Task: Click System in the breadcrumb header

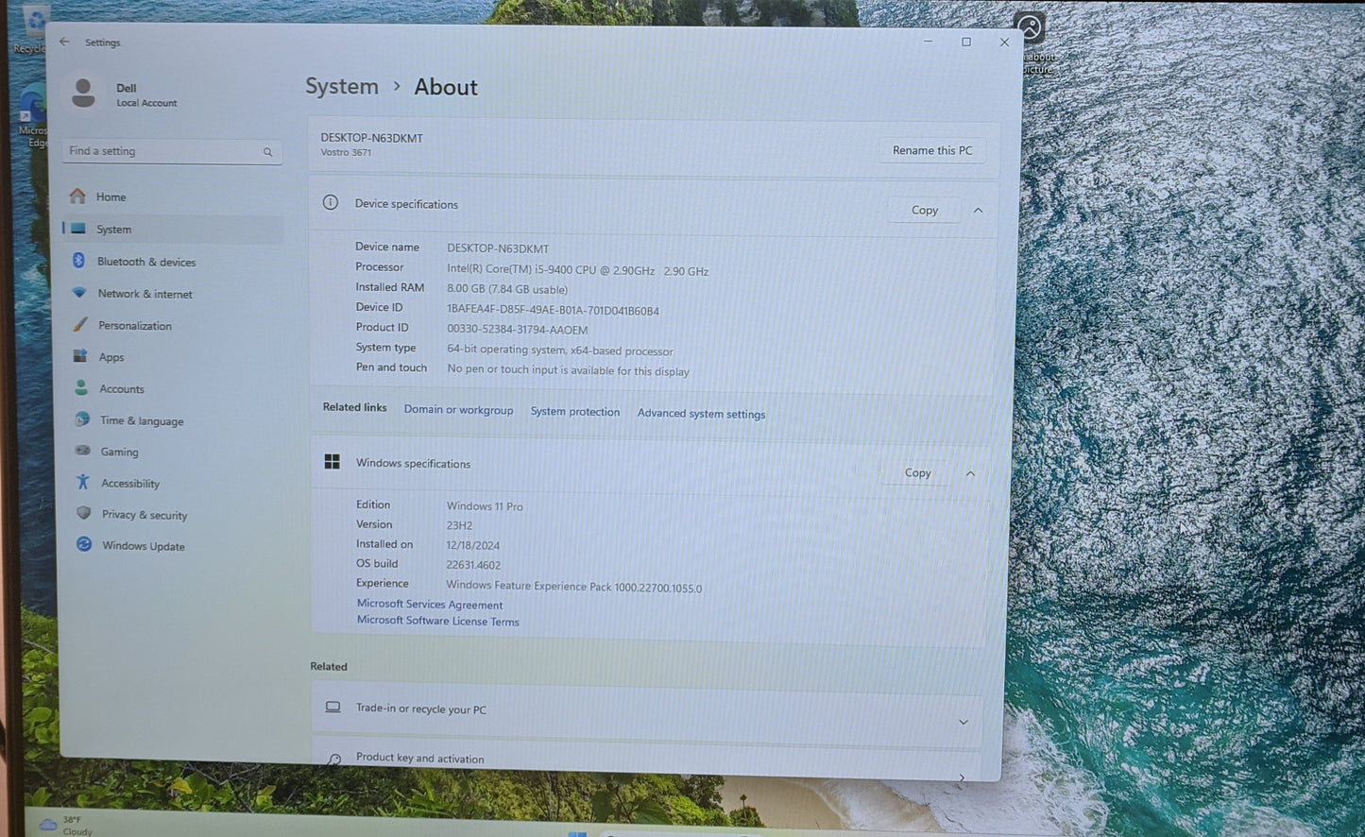Action: click(342, 86)
